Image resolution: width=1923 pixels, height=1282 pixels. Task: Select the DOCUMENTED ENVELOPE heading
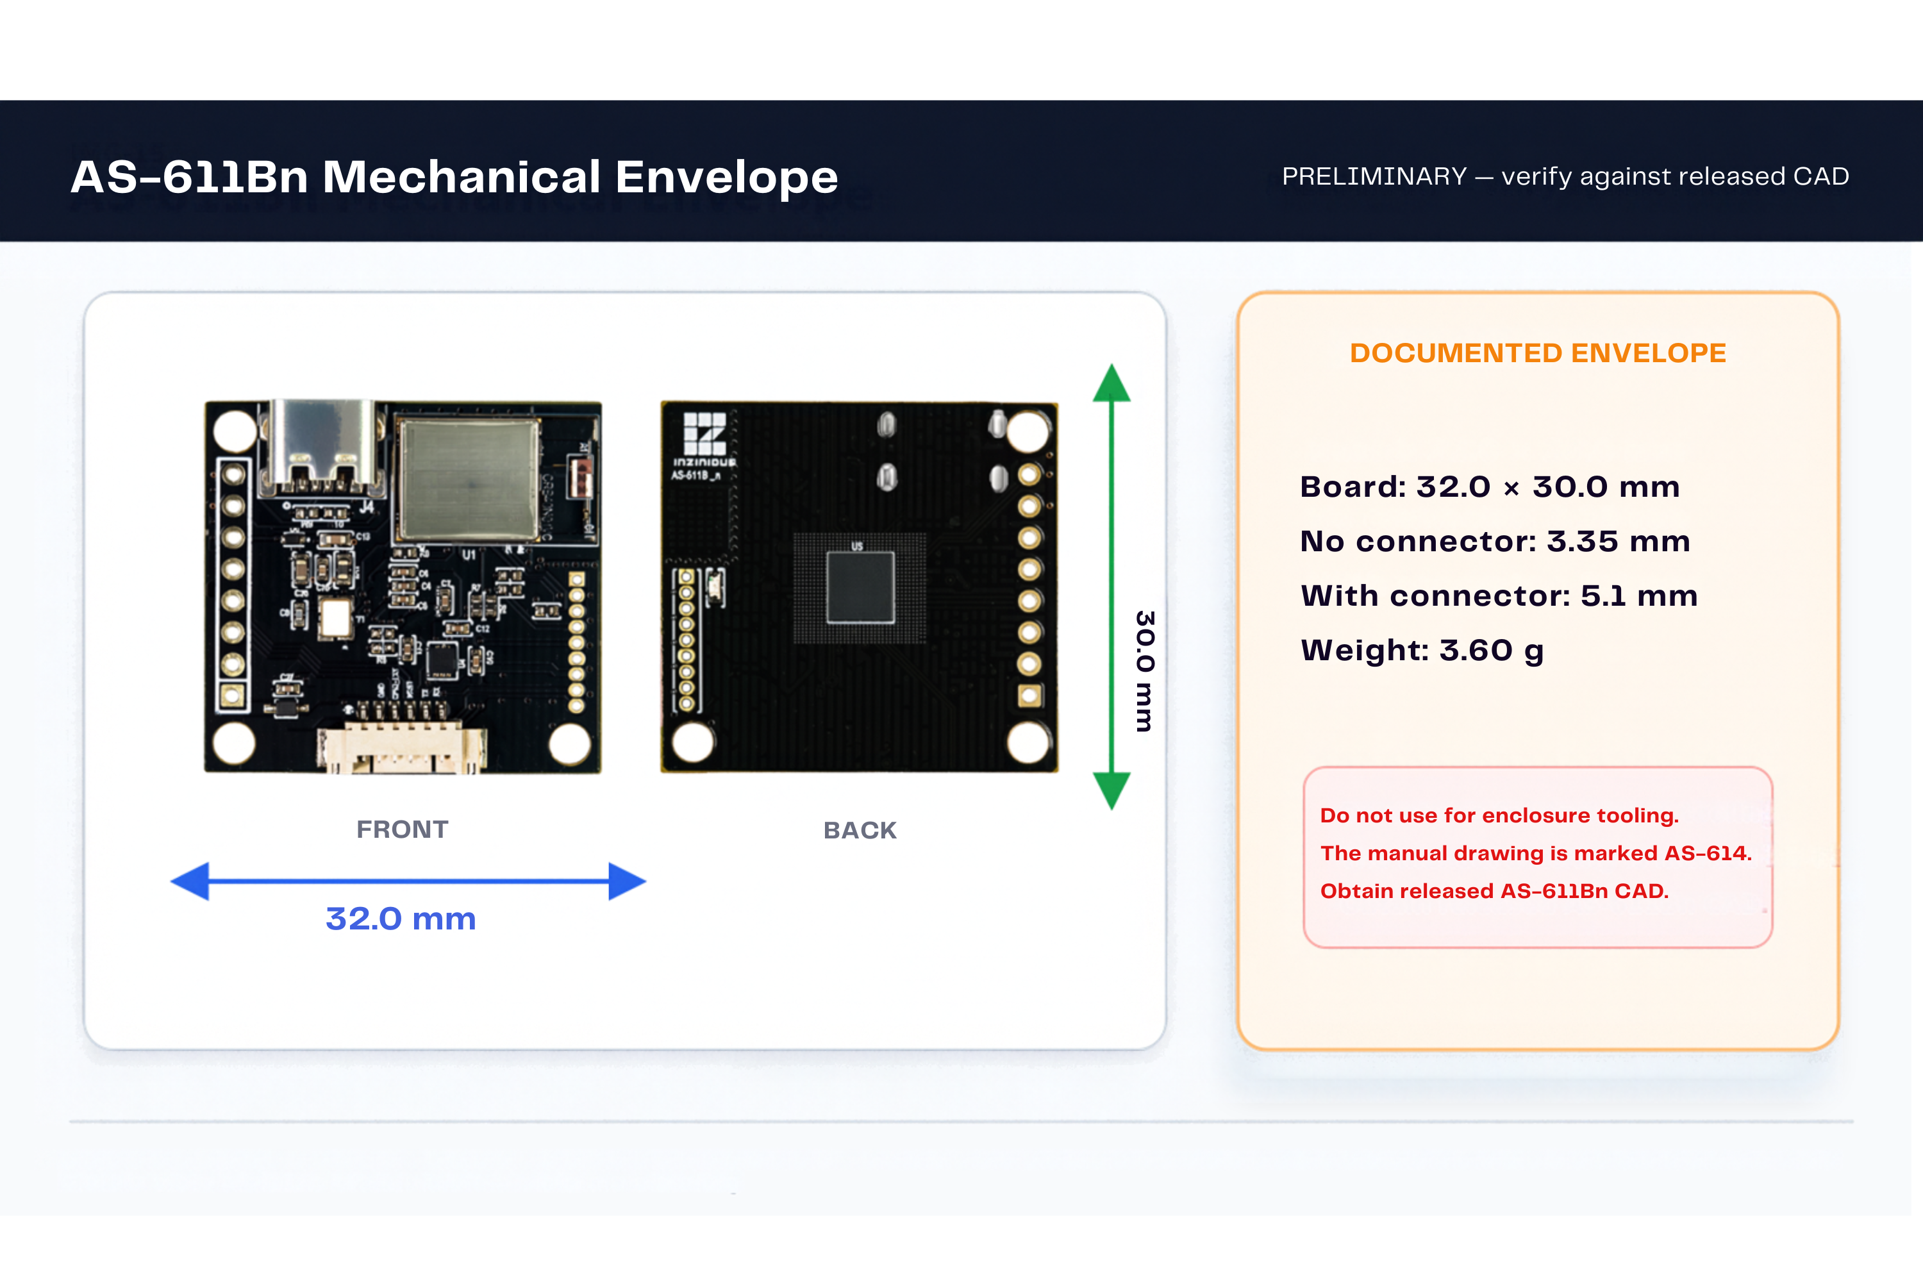1538,353
